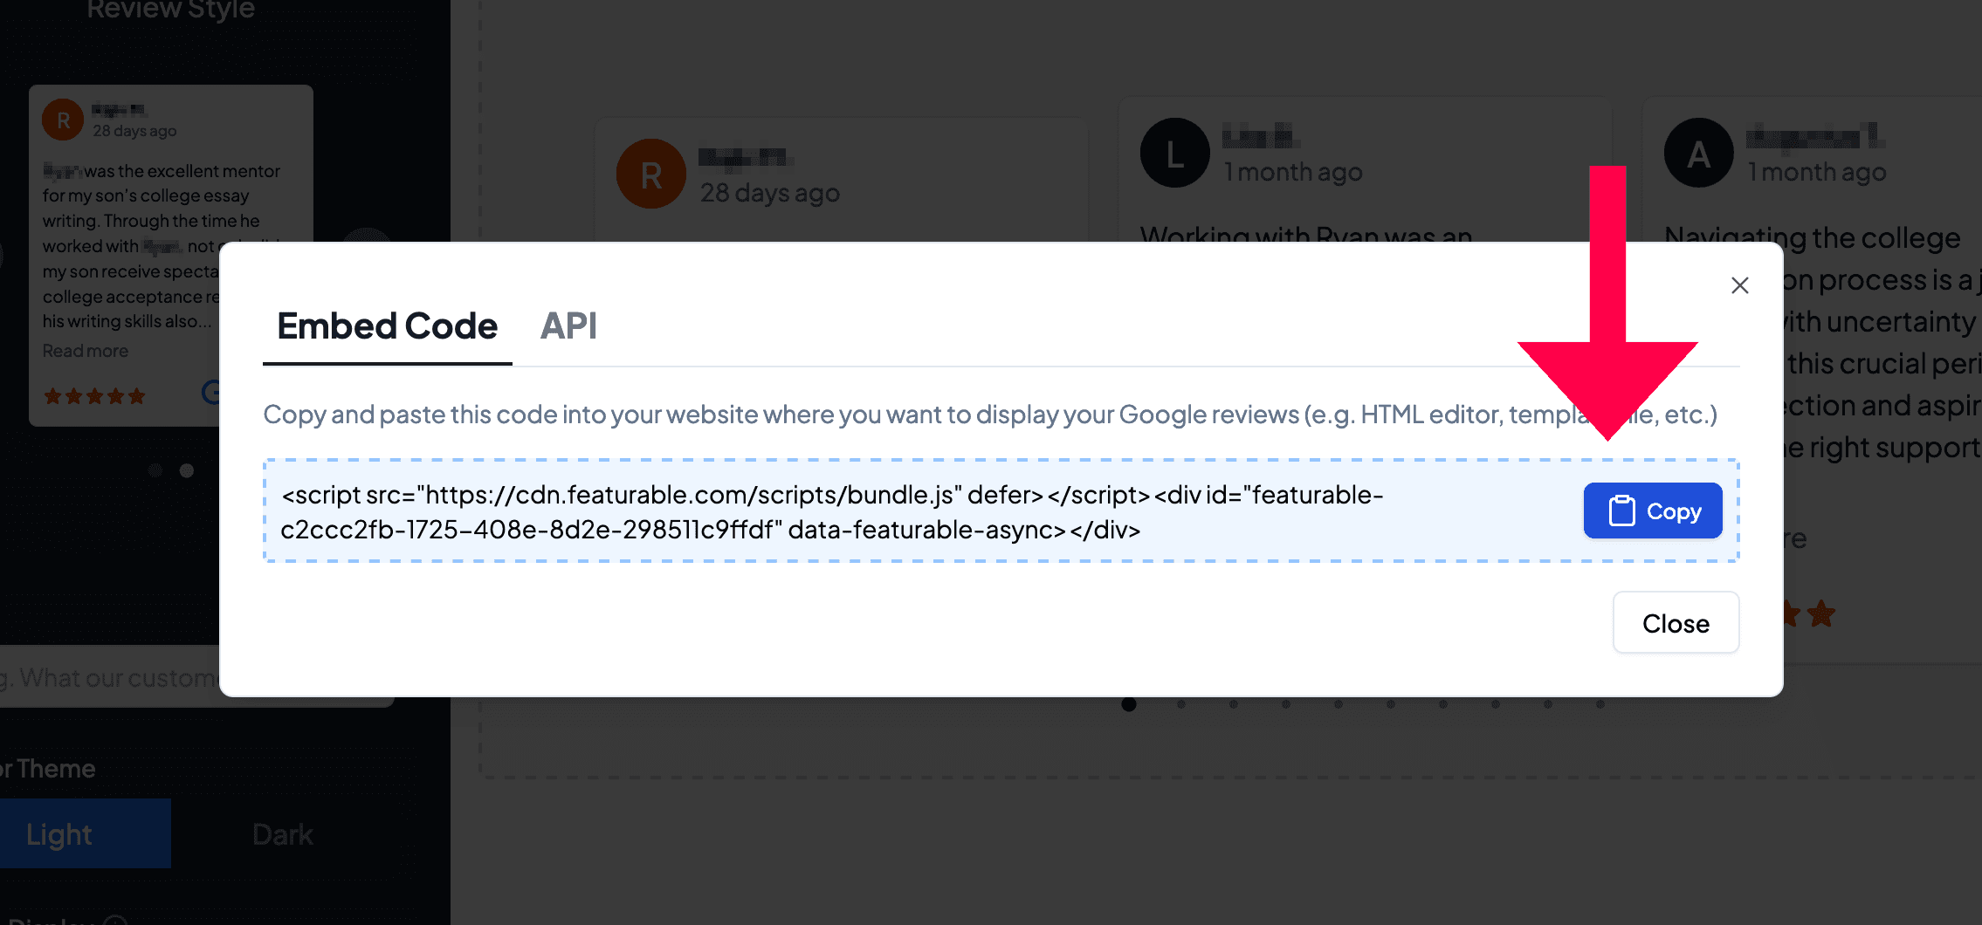Click the R avatar in sidebar review preview

[63, 120]
